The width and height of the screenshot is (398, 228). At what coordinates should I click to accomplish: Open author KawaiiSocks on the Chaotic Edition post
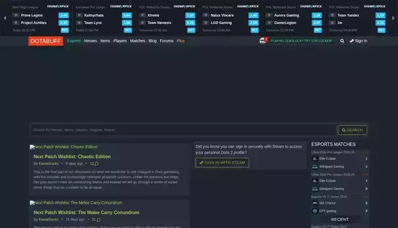(49, 164)
